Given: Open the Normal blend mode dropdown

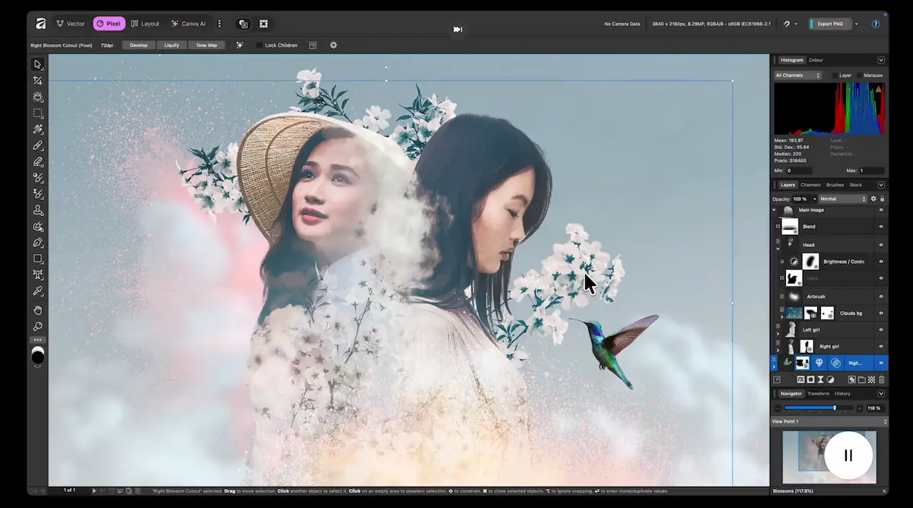Looking at the screenshot, I should [x=842, y=198].
